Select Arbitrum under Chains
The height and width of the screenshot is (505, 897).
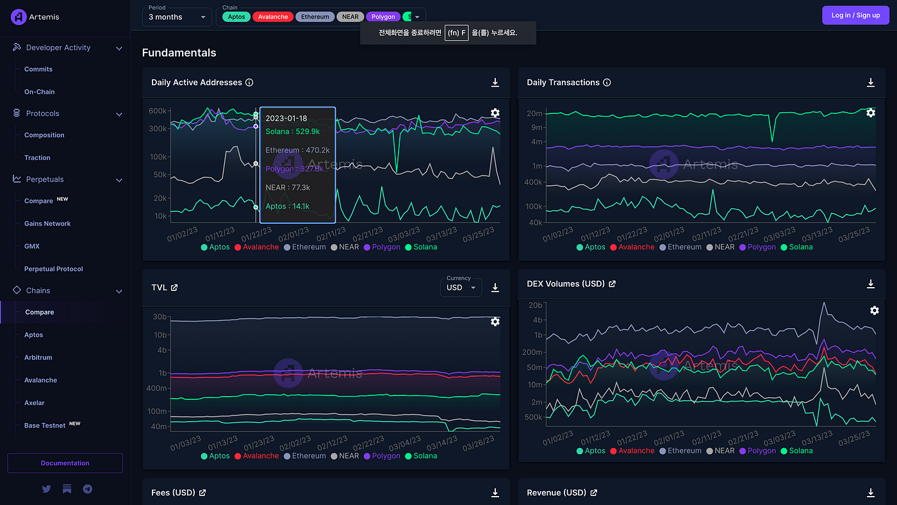click(38, 358)
